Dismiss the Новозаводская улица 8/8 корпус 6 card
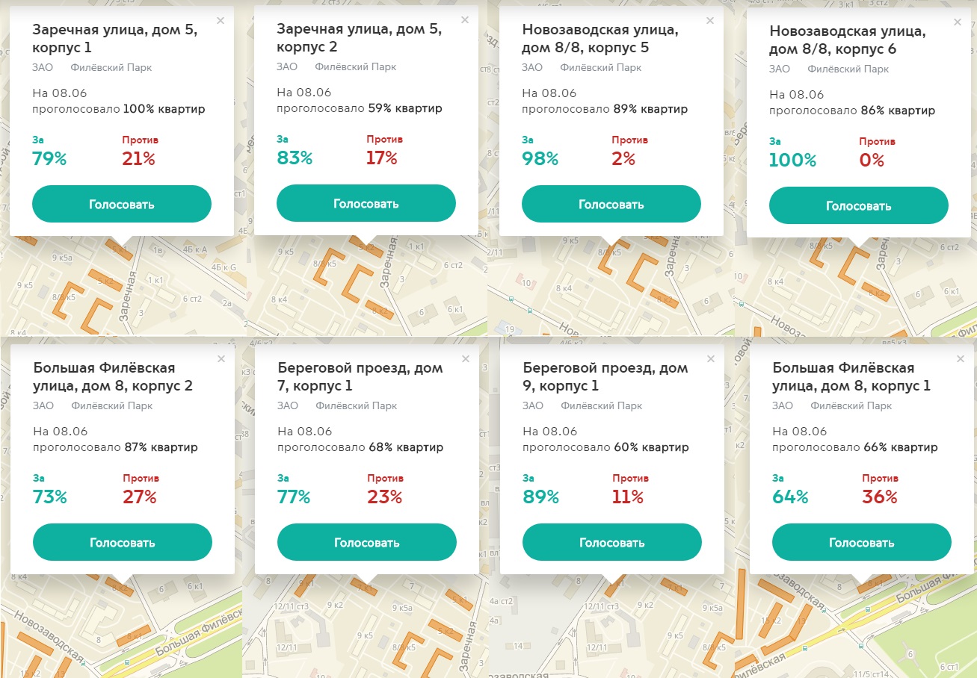This screenshot has height=678, width=977. click(958, 22)
